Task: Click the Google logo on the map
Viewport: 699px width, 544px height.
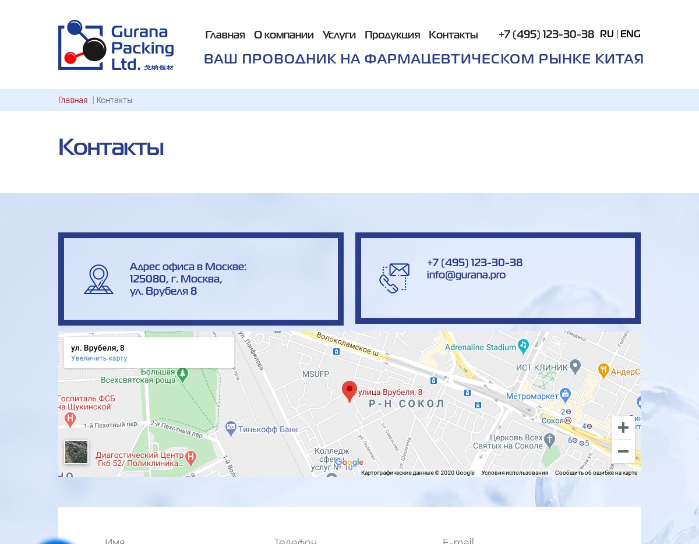Action: (349, 462)
